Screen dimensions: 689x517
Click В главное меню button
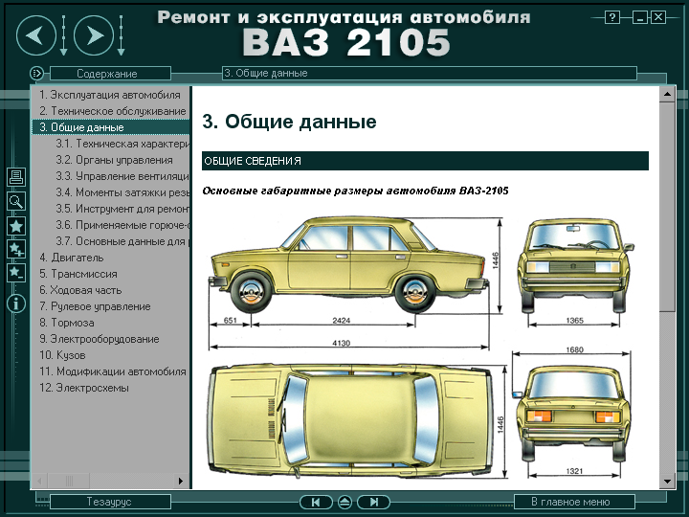[x=574, y=502]
